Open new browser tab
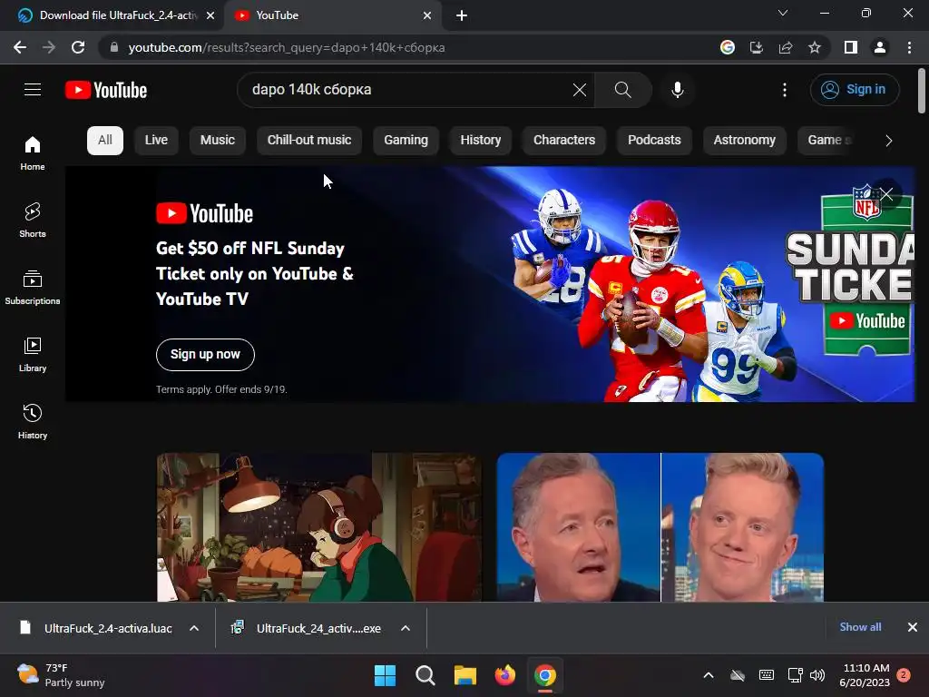929x697 pixels. [462, 15]
